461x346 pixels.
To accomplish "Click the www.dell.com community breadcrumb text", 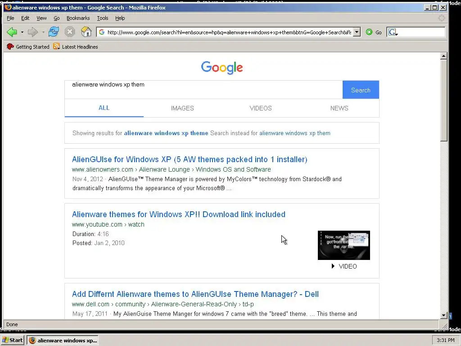I will point(163,304).
